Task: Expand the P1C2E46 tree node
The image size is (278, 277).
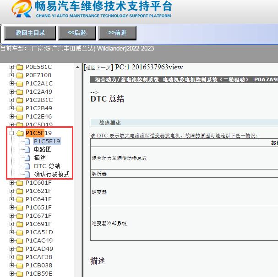Action: click(x=11, y=117)
